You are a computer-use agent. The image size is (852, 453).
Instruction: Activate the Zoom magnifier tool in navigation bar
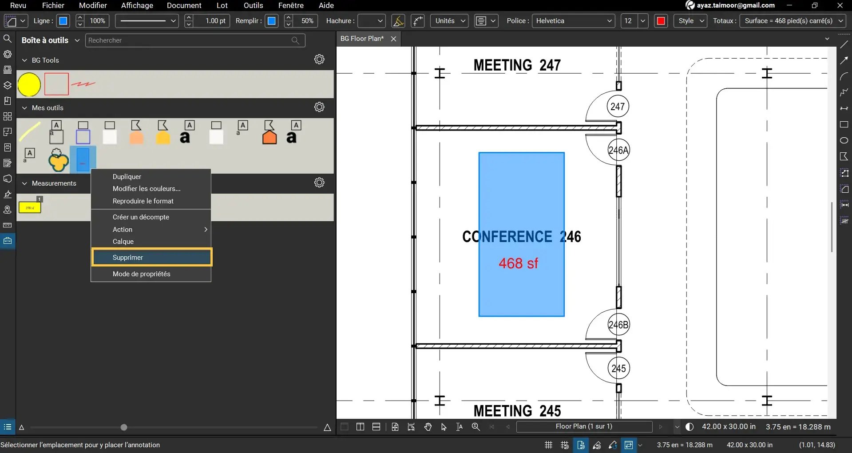(476, 427)
